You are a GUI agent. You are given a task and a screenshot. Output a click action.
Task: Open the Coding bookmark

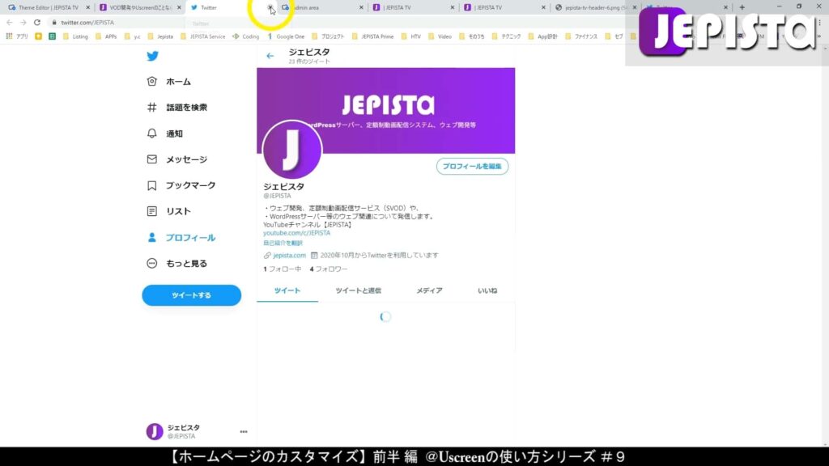coord(246,36)
